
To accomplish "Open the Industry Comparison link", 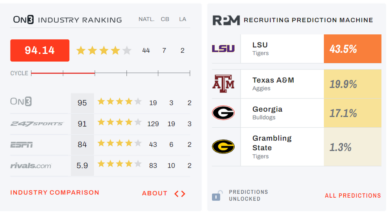I will point(55,193).
